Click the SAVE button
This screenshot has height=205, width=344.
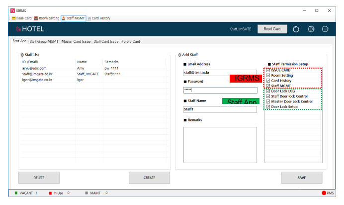coord(302,178)
